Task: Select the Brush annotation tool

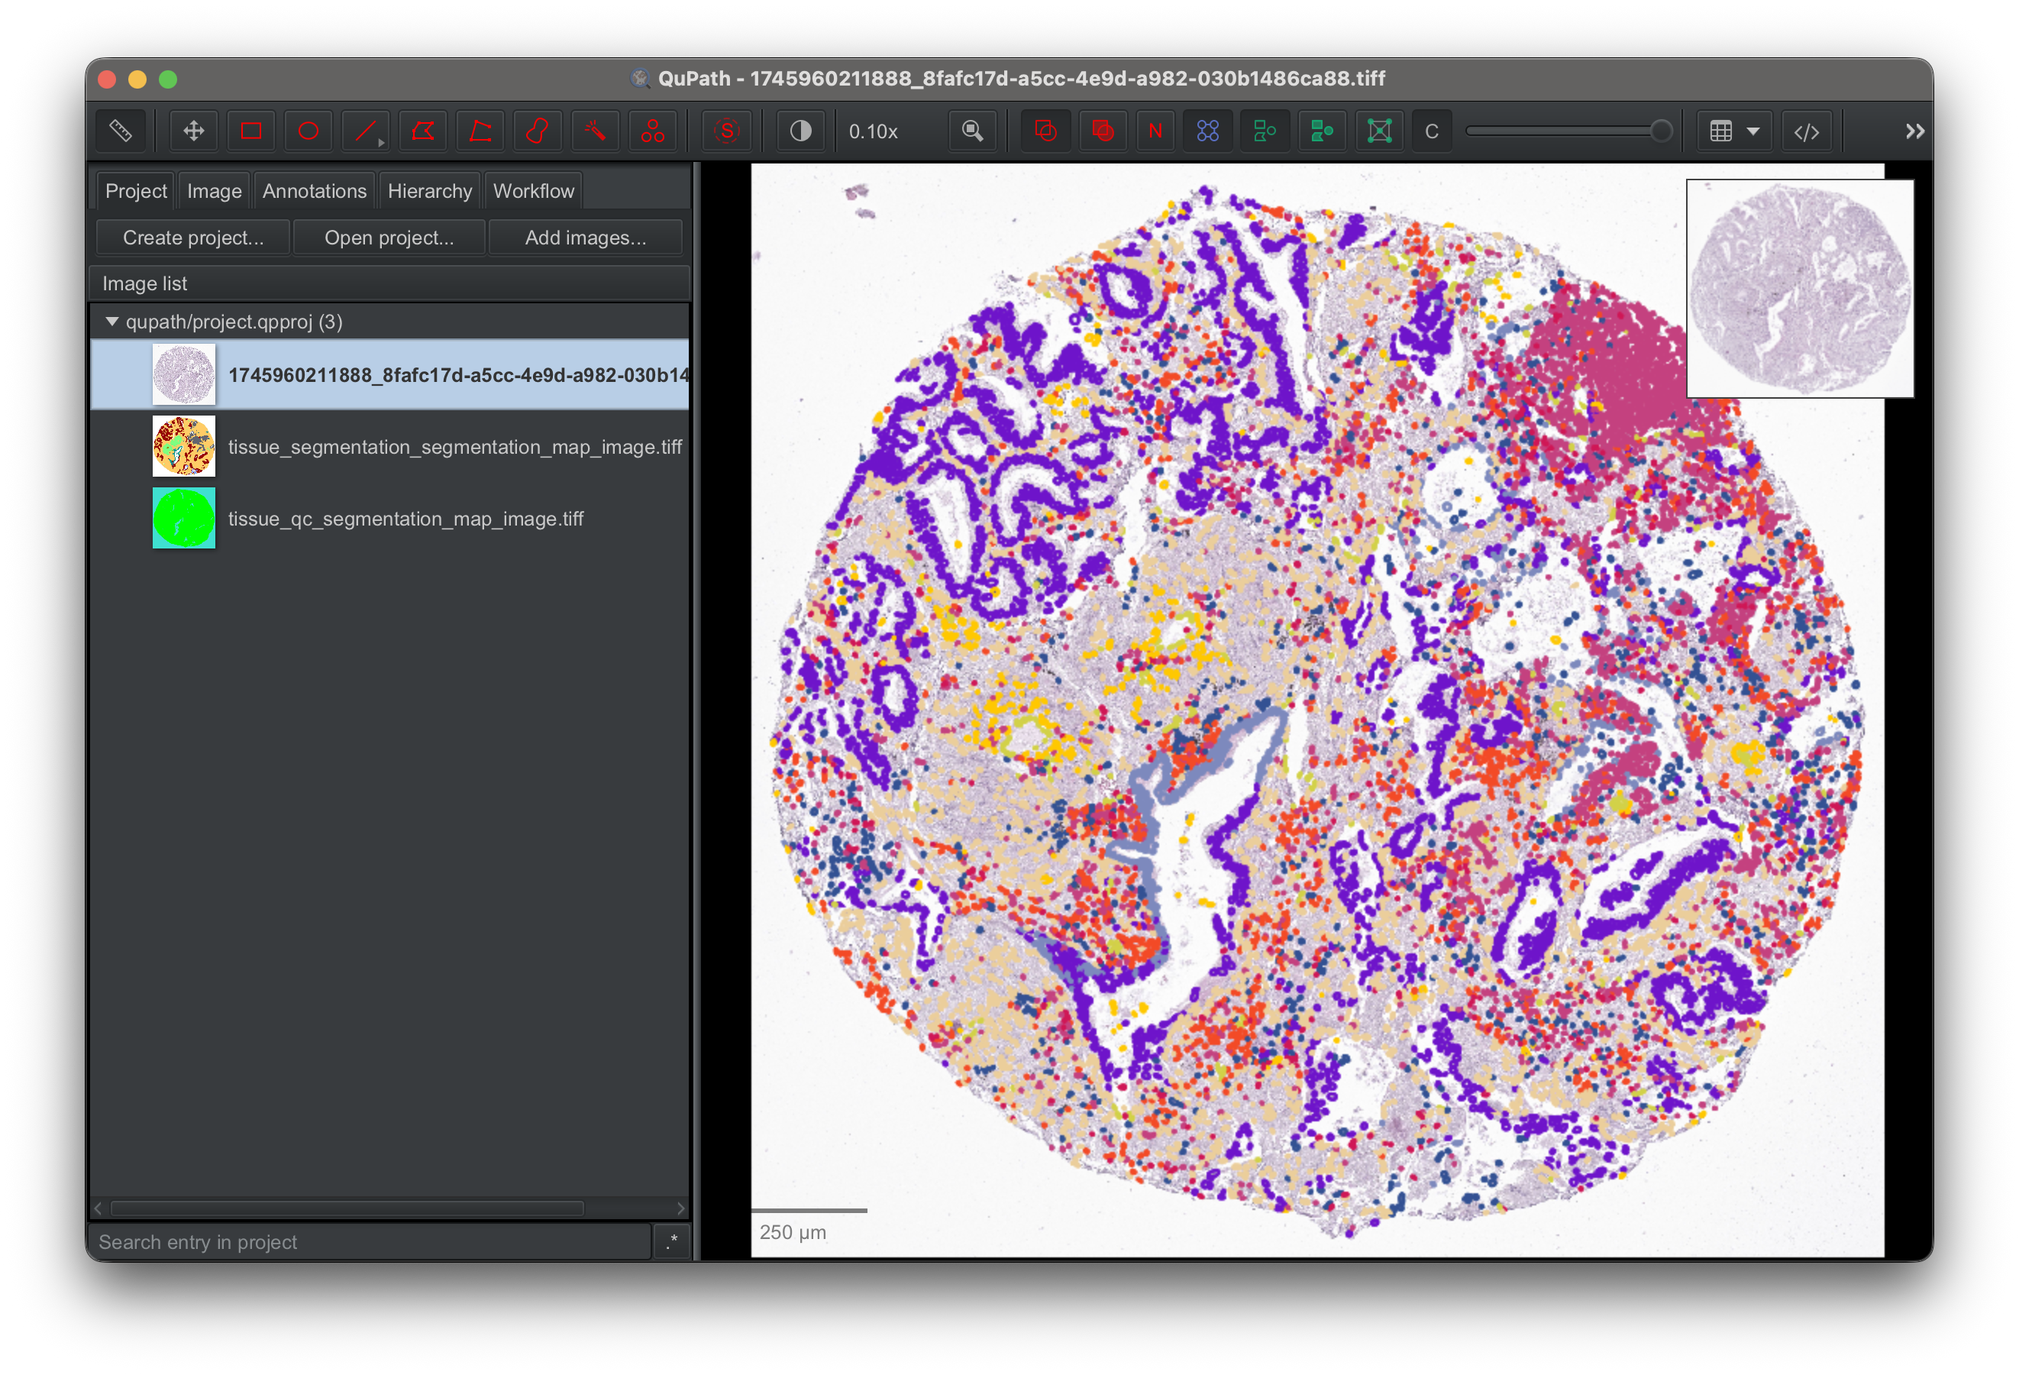Action: tap(538, 131)
